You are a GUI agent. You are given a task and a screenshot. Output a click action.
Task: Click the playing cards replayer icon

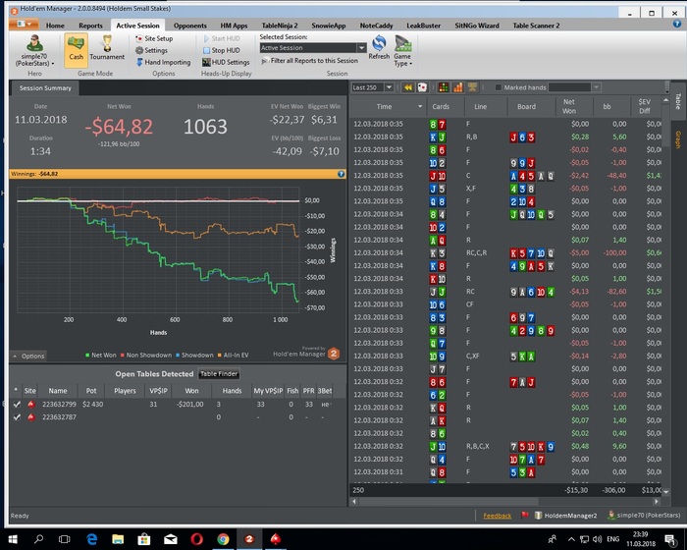click(422, 87)
